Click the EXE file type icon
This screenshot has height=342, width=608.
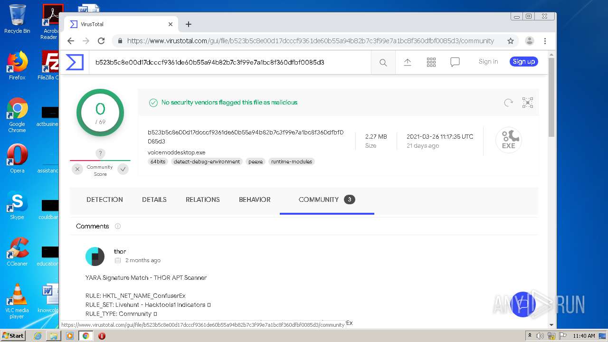509,140
